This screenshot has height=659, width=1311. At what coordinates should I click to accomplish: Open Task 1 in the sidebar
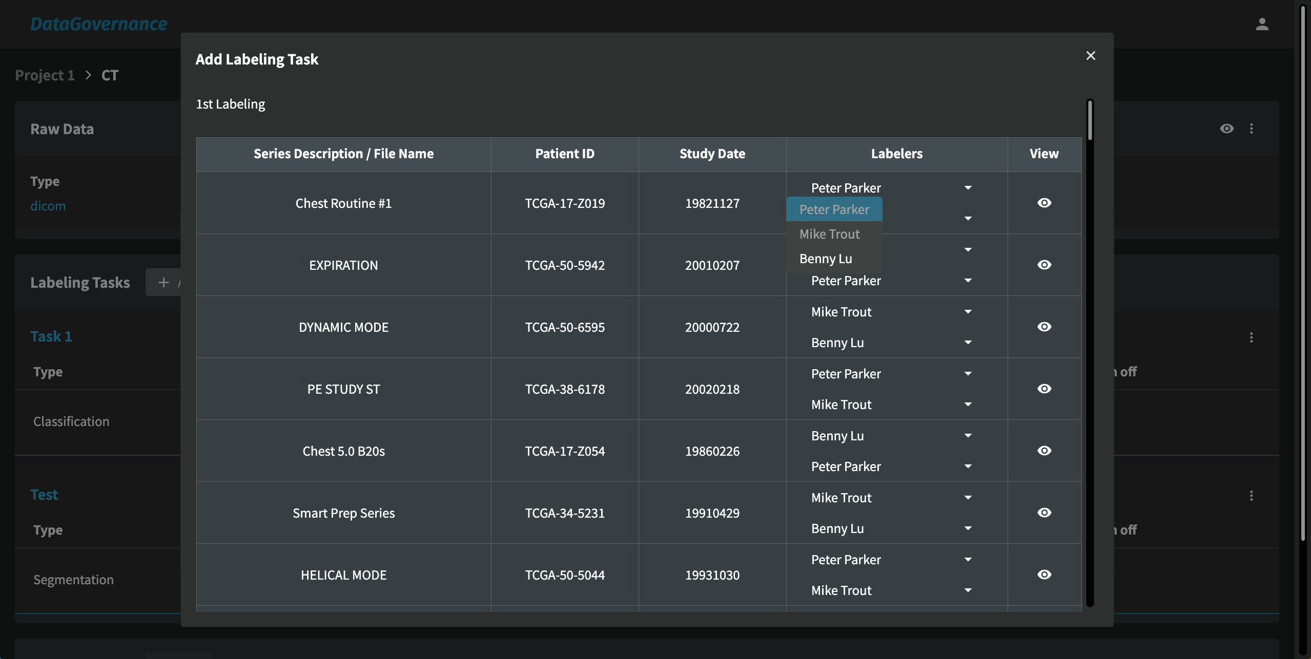coord(50,336)
